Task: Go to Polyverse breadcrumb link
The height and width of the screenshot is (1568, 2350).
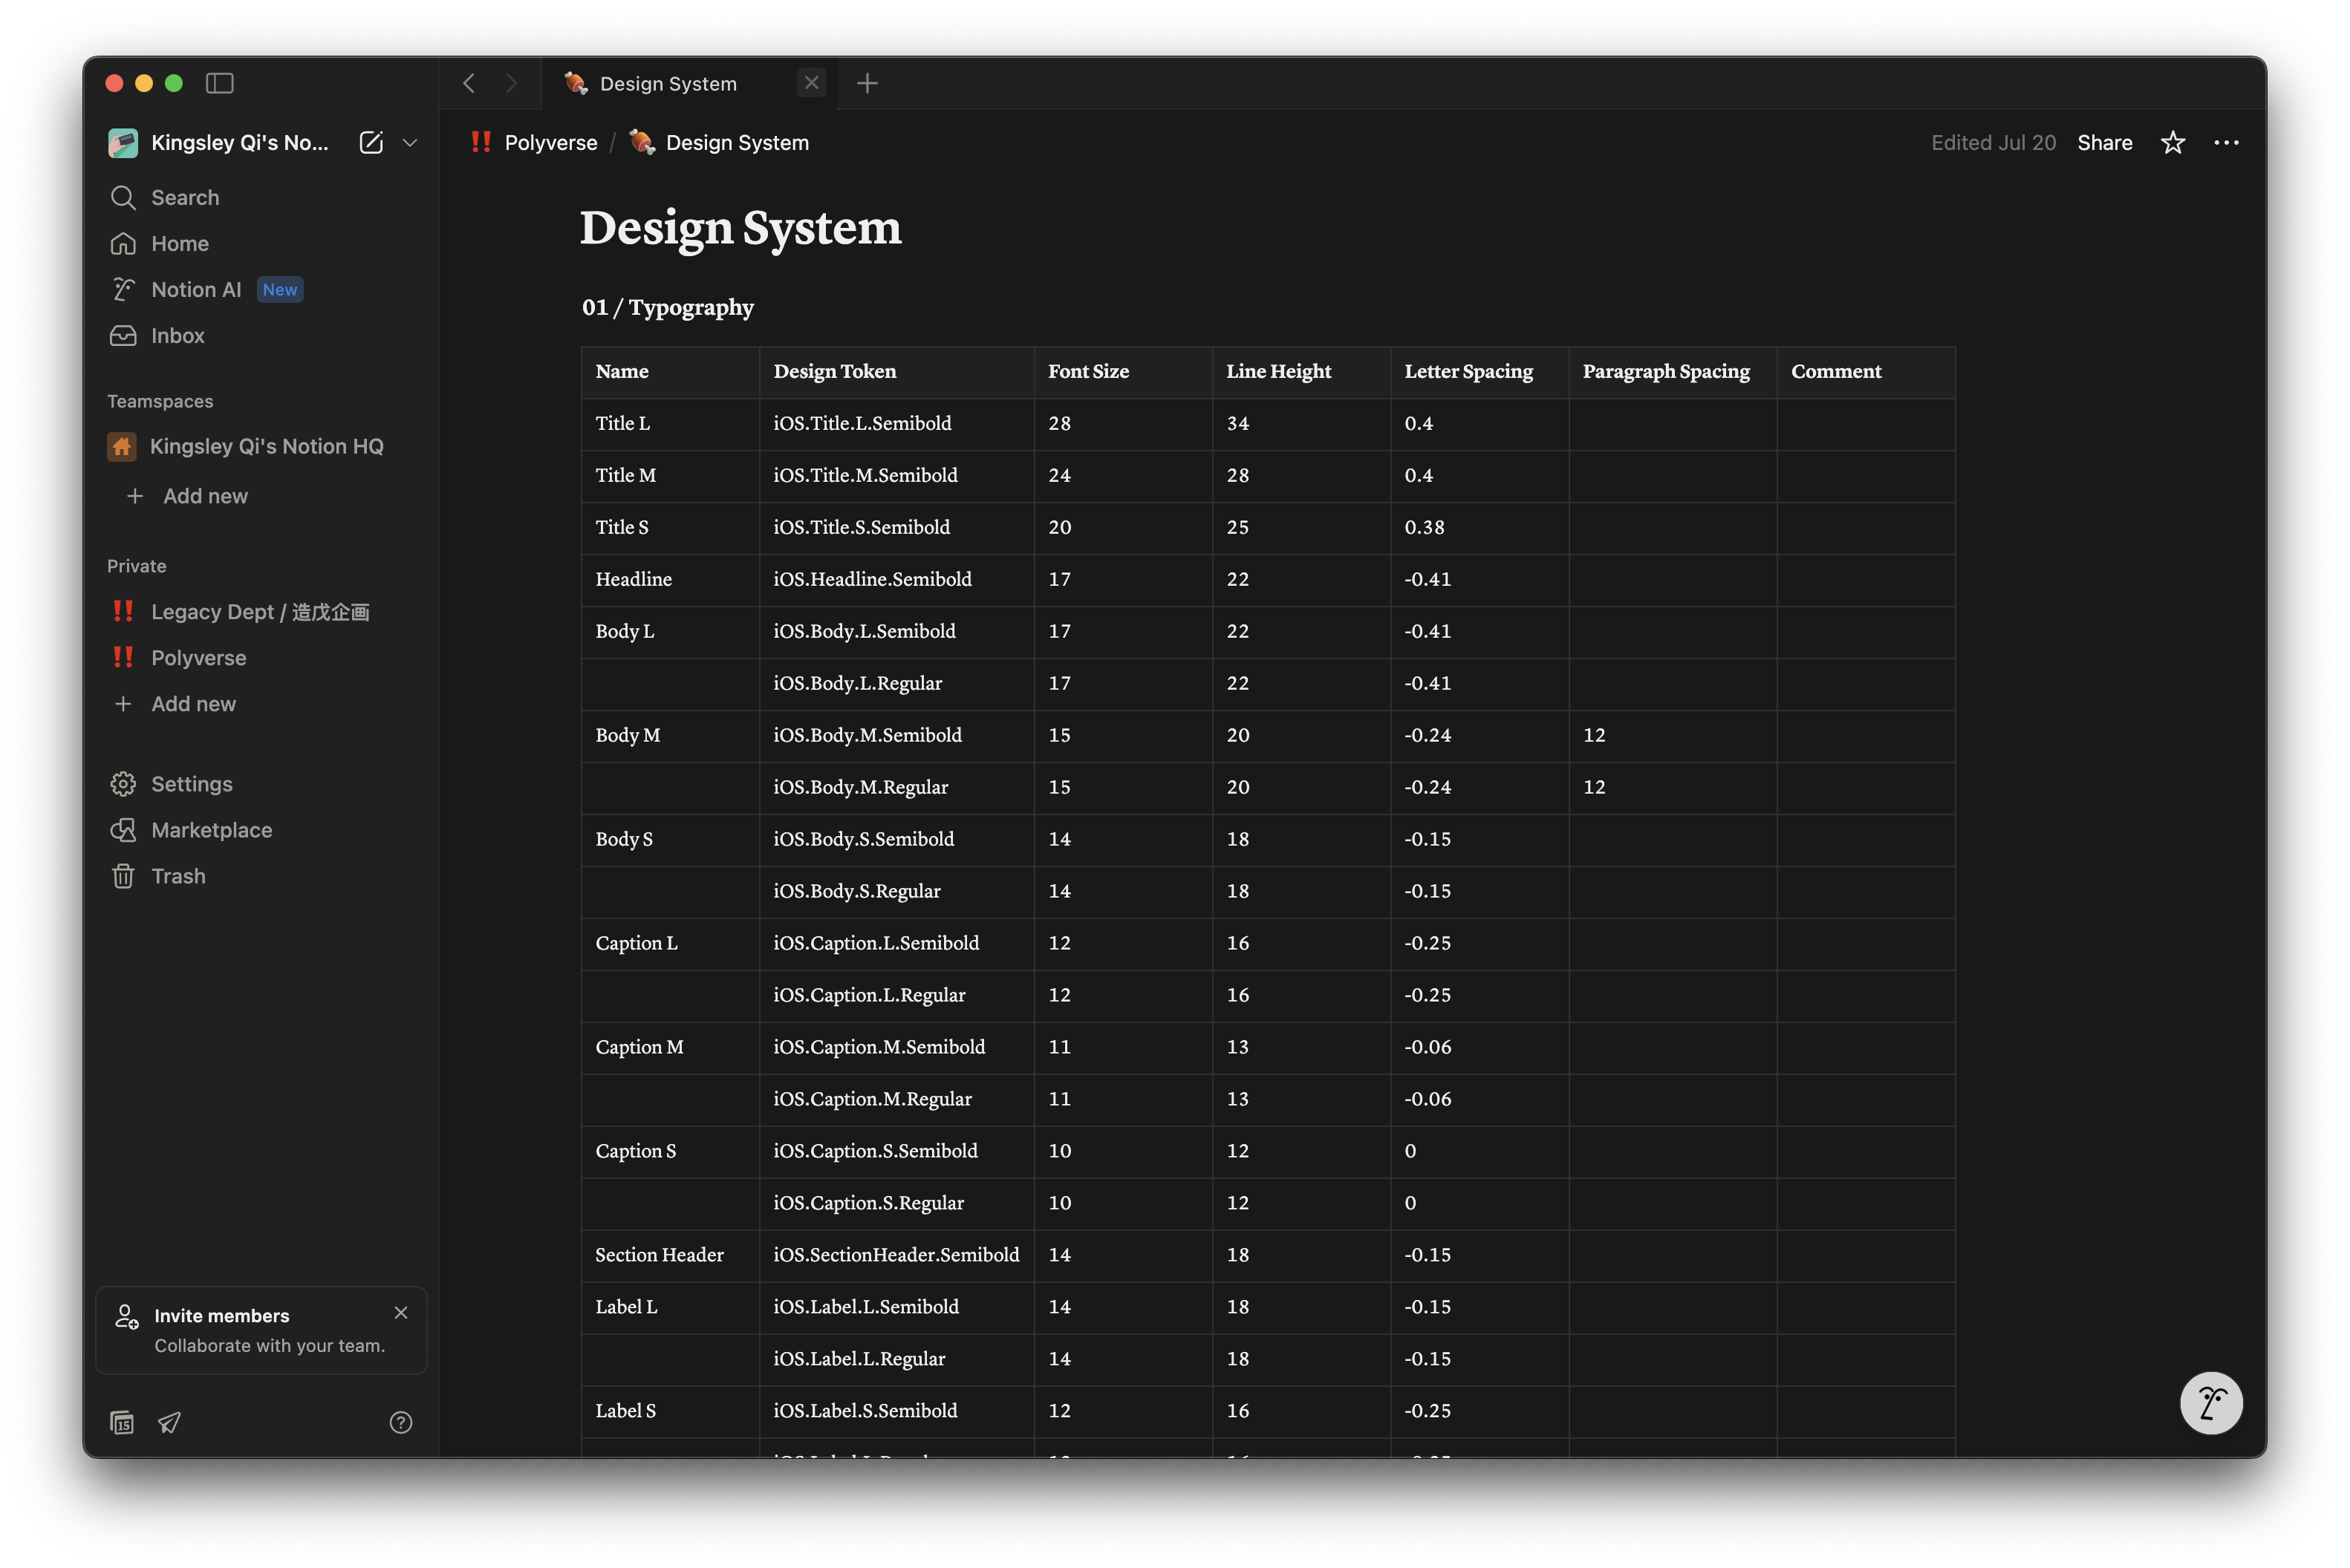Action: point(550,143)
